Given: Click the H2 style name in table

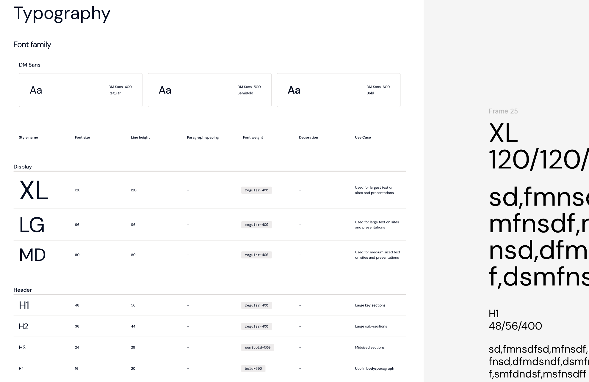Looking at the screenshot, I should 24,326.
